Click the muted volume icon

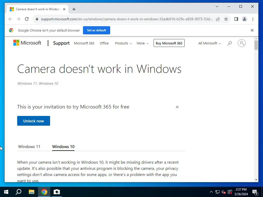pyautogui.click(x=224, y=192)
